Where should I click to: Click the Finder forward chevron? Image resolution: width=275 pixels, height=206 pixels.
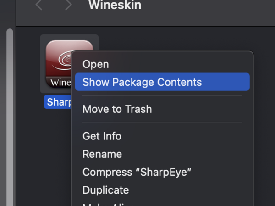pyautogui.click(x=68, y=6)
